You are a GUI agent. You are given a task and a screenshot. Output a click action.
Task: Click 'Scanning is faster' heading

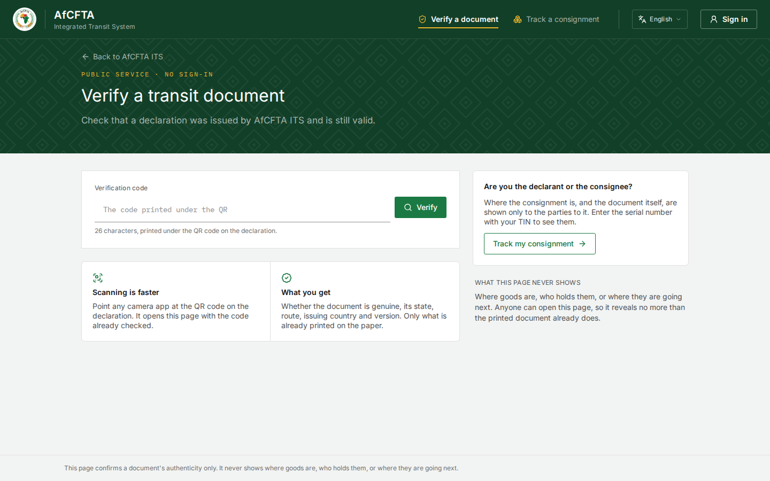pyautogui.click(x=126, y=292)
